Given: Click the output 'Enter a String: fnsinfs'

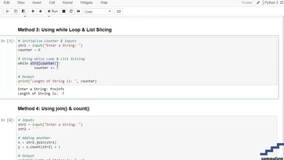Looking at the screenshot, I should [41, 89].
